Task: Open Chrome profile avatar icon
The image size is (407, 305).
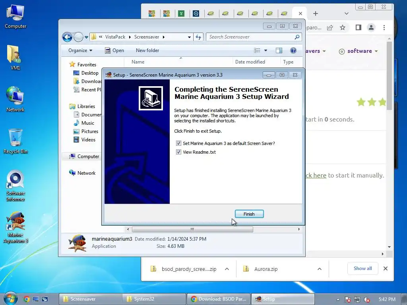Action: point(371,27)
